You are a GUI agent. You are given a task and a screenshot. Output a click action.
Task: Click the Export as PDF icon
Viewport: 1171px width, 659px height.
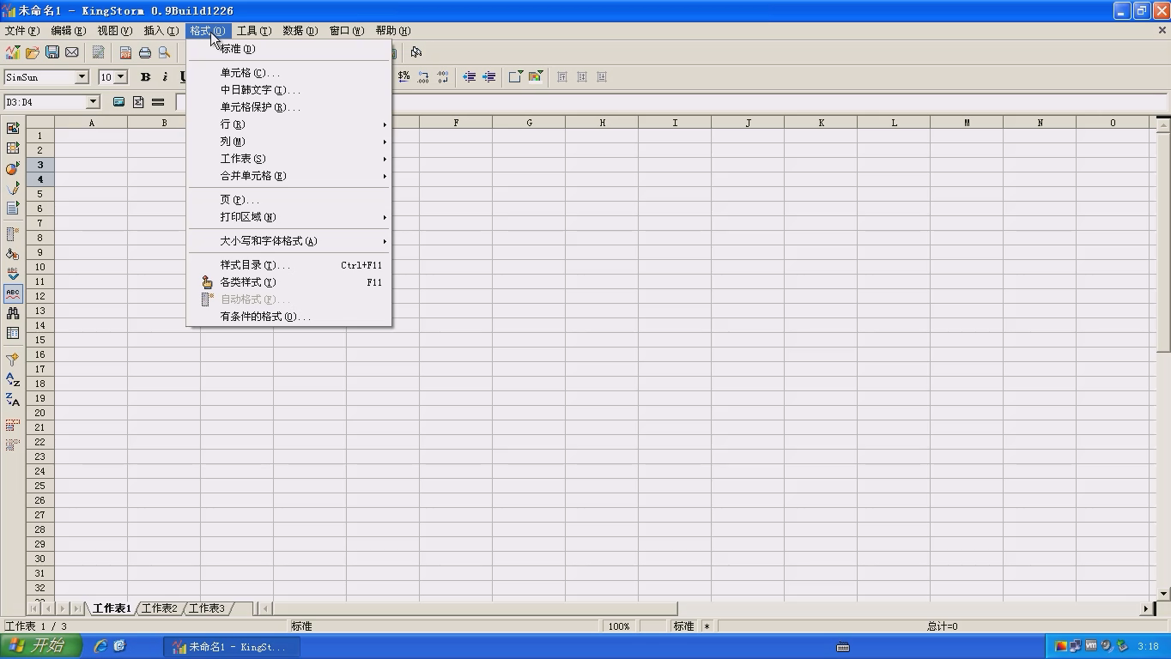coord(125,52)
